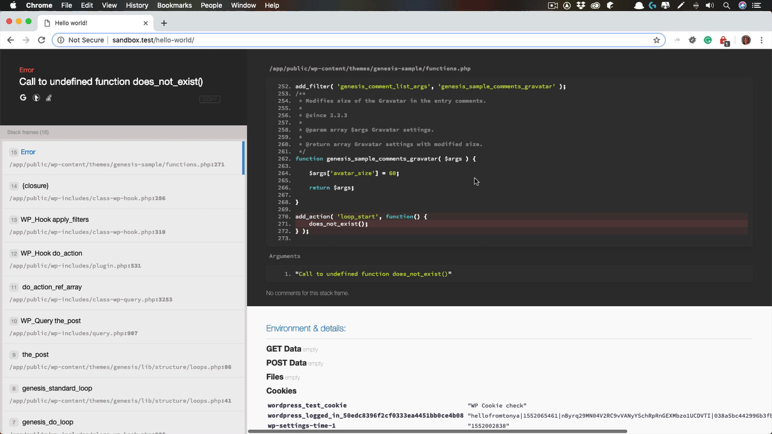Search the error on Google icon
772x434 pixels.
pyautogui.click(x=23, y=98)
